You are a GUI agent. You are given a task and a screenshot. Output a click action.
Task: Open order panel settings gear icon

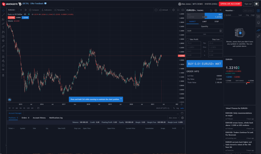[216, 10]
